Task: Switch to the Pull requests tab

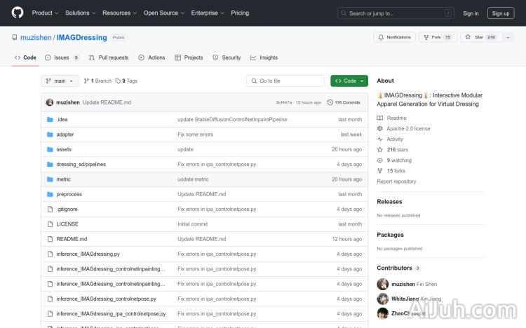Action: click(109, 57)
